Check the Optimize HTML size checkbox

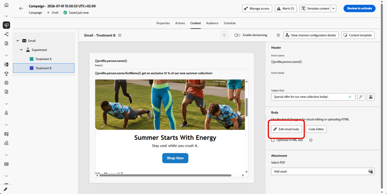(273, 140)
